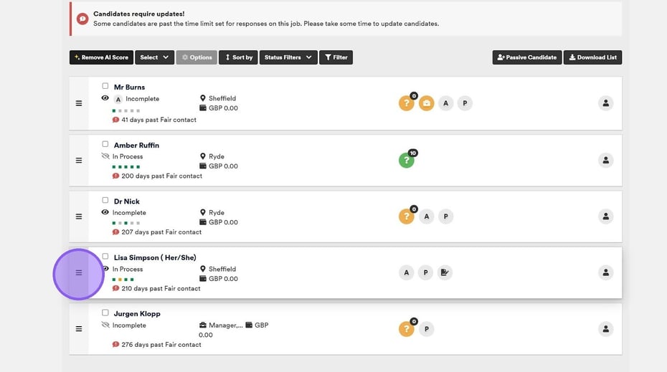The height and width of the screenshot is (372, 667).
Task: Click the Download List button
Action: coord(592,57)
